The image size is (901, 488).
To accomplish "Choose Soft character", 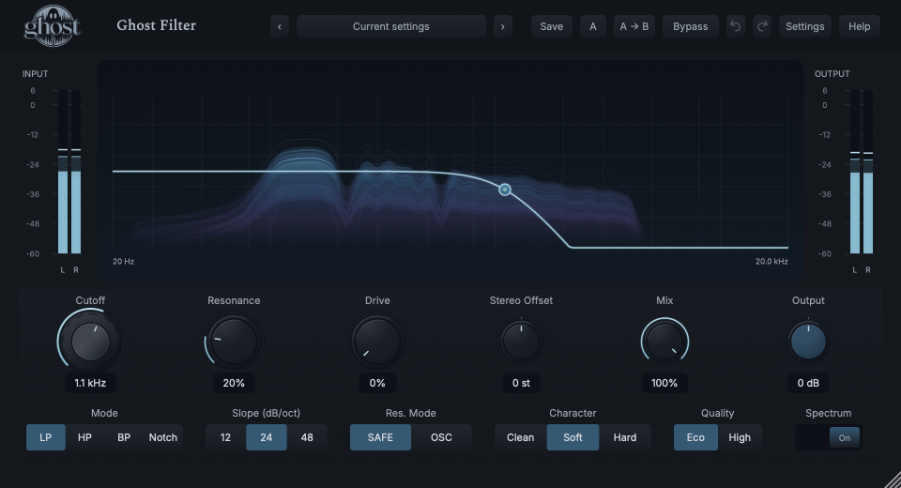I will (x=573, y=437).
